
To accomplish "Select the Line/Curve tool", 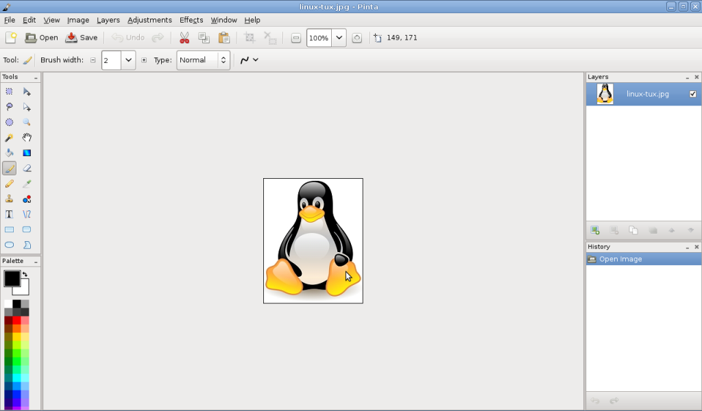I will pos(27,214).
